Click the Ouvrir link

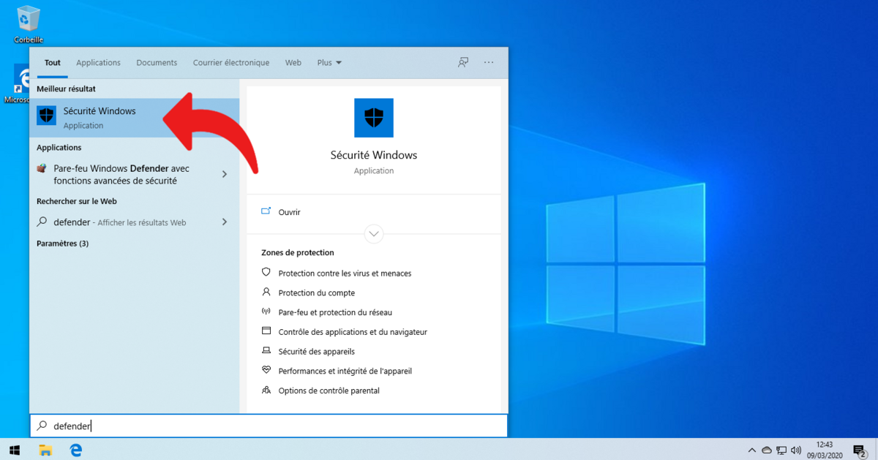coord(289,212)
